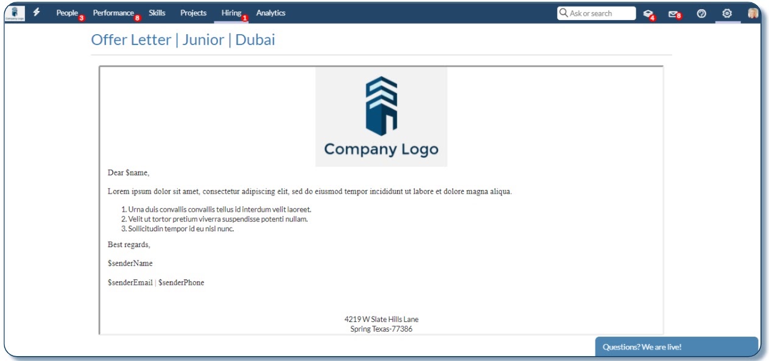769x361 pixels.
Task: Switch to the Analytics tab
Action: [270, 12]
